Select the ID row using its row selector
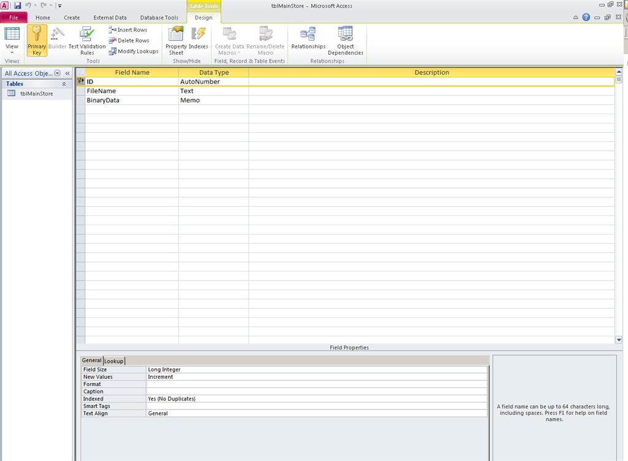628x461 pixels. click(x=80, y=82)
